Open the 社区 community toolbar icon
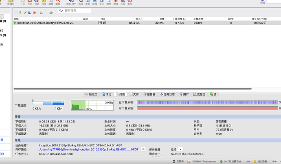The image size is (281, 164). pos(123,2)
